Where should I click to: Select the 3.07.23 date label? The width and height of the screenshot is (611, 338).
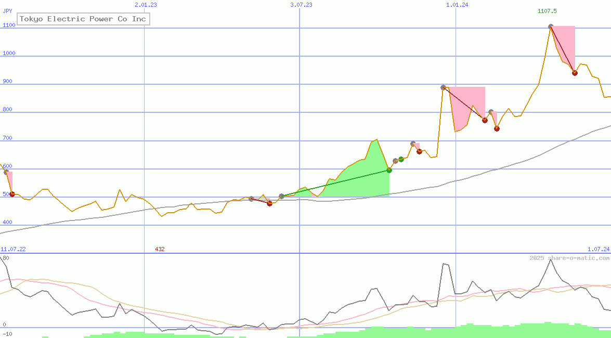pos(301,5)
